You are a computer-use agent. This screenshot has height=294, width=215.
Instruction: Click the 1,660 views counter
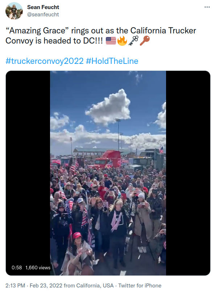pos(38,268)
